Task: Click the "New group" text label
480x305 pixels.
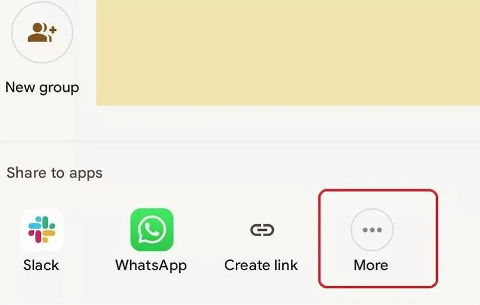Action: point(42,88)
